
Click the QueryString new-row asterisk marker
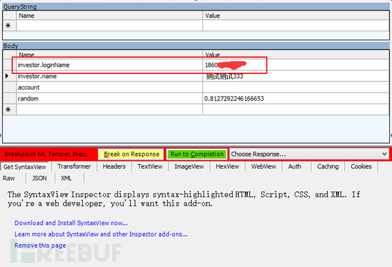pos(8,26)
